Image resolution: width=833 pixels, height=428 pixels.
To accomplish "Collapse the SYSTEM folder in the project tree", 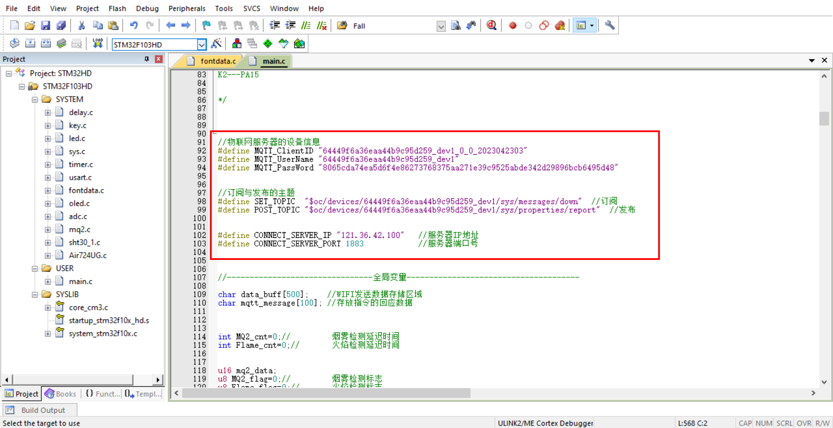I will tap(36, 99).
